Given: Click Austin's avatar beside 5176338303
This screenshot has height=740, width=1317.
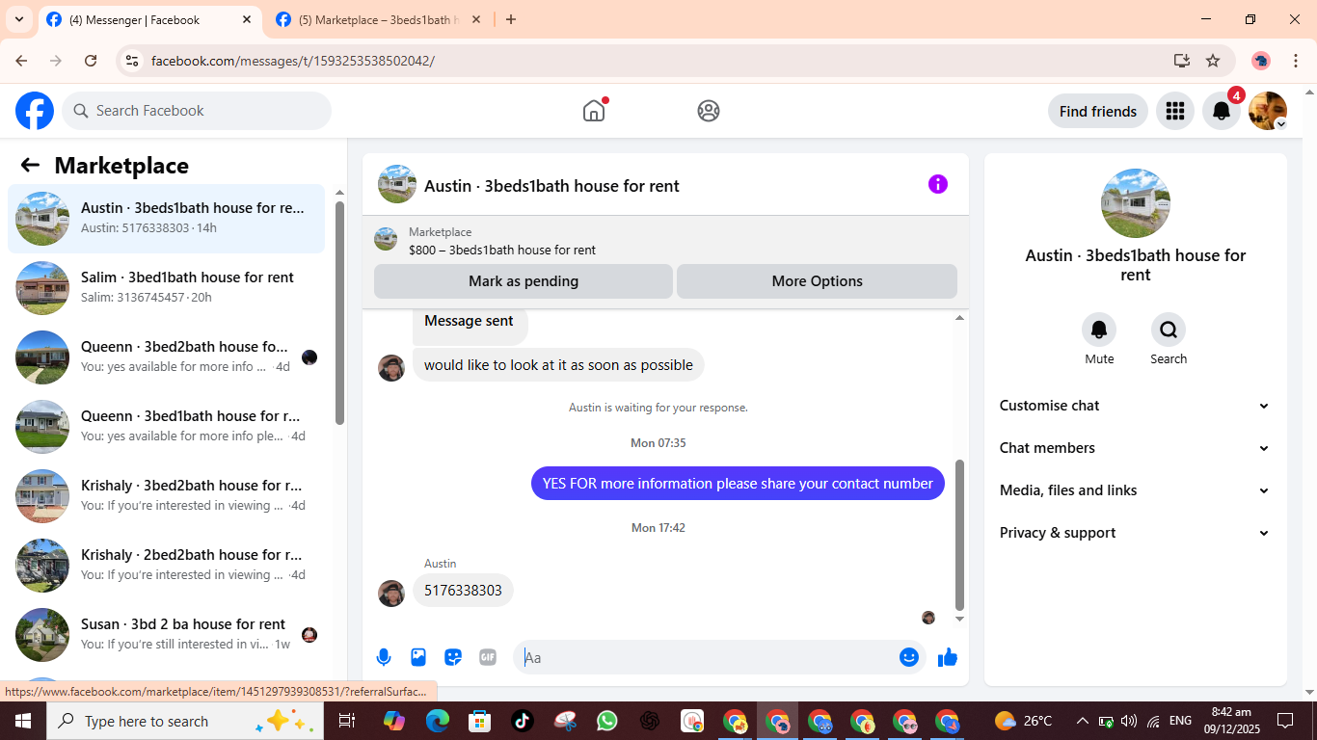Looking at the screenshot, I should point(391,593).
